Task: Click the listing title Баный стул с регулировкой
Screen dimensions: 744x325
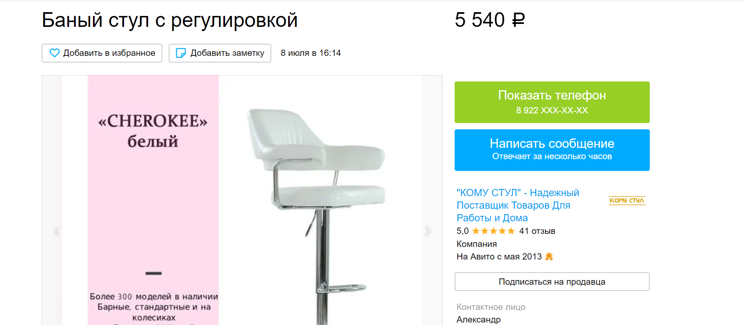Action: (170, 20)
